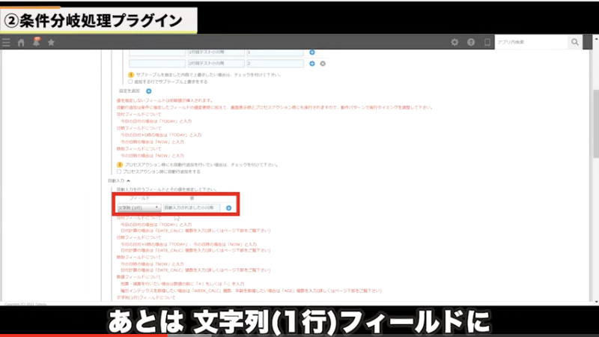
Task: Check サブテーブル上書きをする checkbox
Action: click(x=132, y=81)
